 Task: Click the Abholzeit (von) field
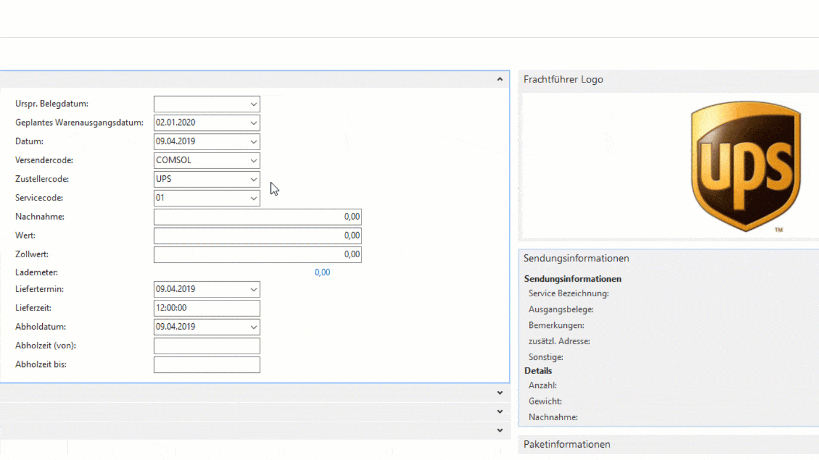[207, 345]
